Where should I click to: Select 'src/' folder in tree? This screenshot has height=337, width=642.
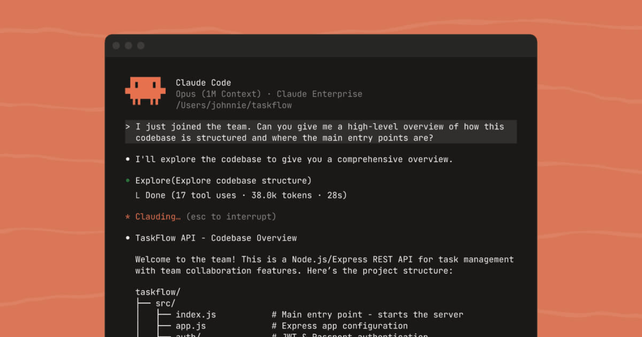(x=166, y=304)
